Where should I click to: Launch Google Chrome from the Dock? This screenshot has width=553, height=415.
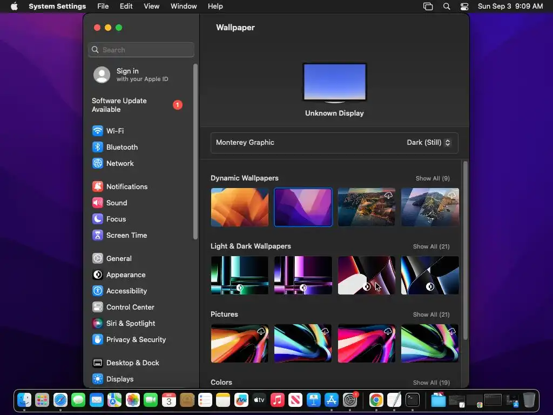coord(376,400)
